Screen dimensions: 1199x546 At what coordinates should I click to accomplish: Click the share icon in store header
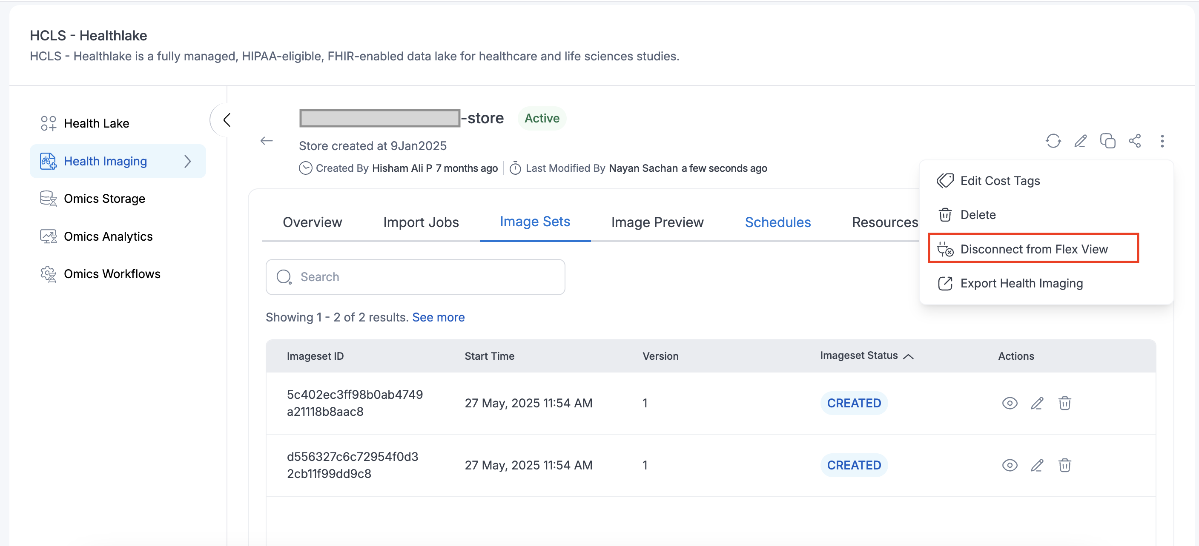[1135, 141]
